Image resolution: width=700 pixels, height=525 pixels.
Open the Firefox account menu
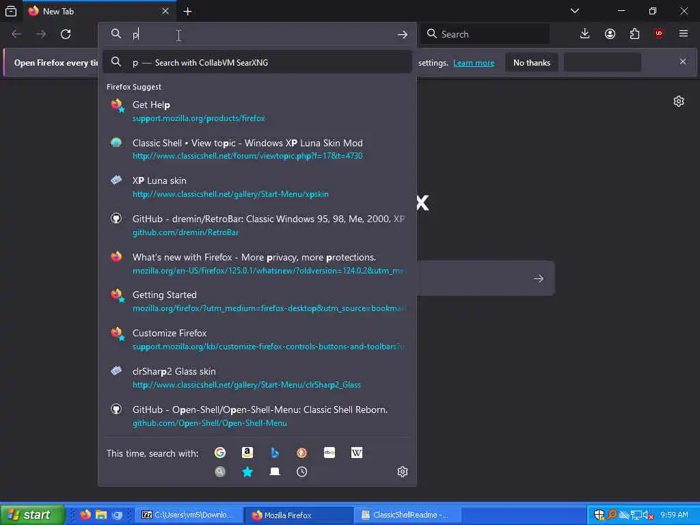(610, 34)
